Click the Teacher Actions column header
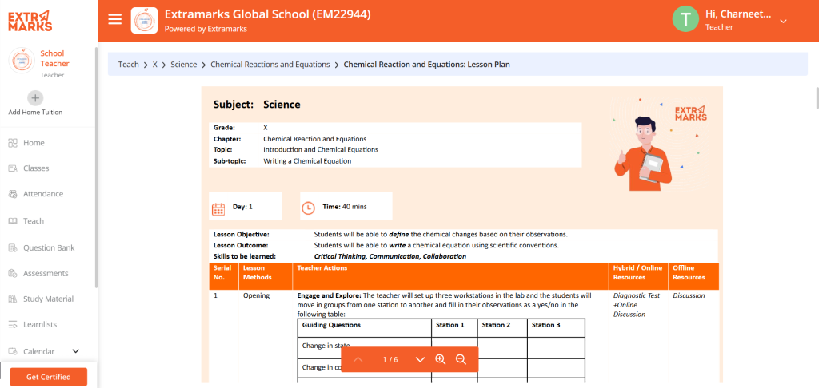The image size is (819, 388). point(322,268)
